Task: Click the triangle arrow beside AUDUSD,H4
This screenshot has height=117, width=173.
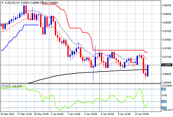Action: point(2,2)
